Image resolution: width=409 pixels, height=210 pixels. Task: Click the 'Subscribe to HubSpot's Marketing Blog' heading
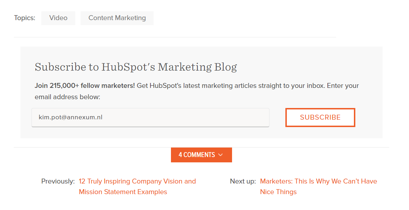pyautogui.click(x=136, y=67)
